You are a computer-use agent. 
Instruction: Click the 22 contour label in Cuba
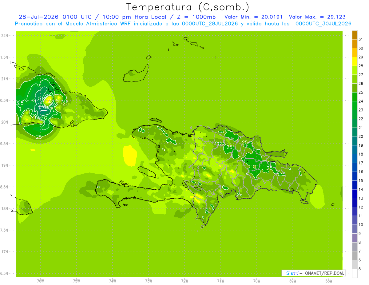coord(41,105)
